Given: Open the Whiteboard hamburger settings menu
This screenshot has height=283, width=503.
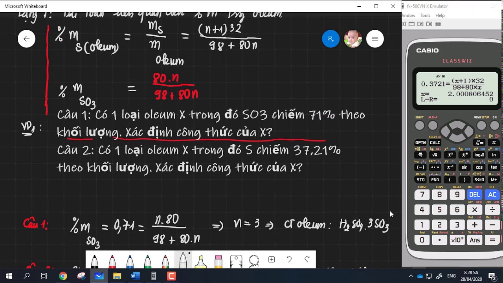Looking at the screenshot, I should [375, 39].
